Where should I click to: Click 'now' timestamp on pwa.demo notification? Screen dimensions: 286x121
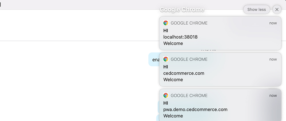273,95
